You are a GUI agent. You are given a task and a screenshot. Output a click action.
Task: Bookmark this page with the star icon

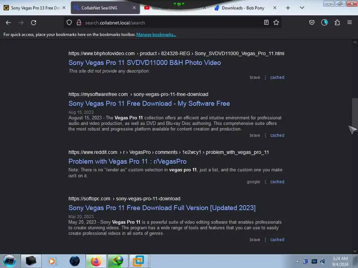276,22
